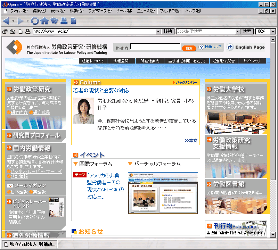Click the orange icon beside 刊行物 Publication

(210, 226)
